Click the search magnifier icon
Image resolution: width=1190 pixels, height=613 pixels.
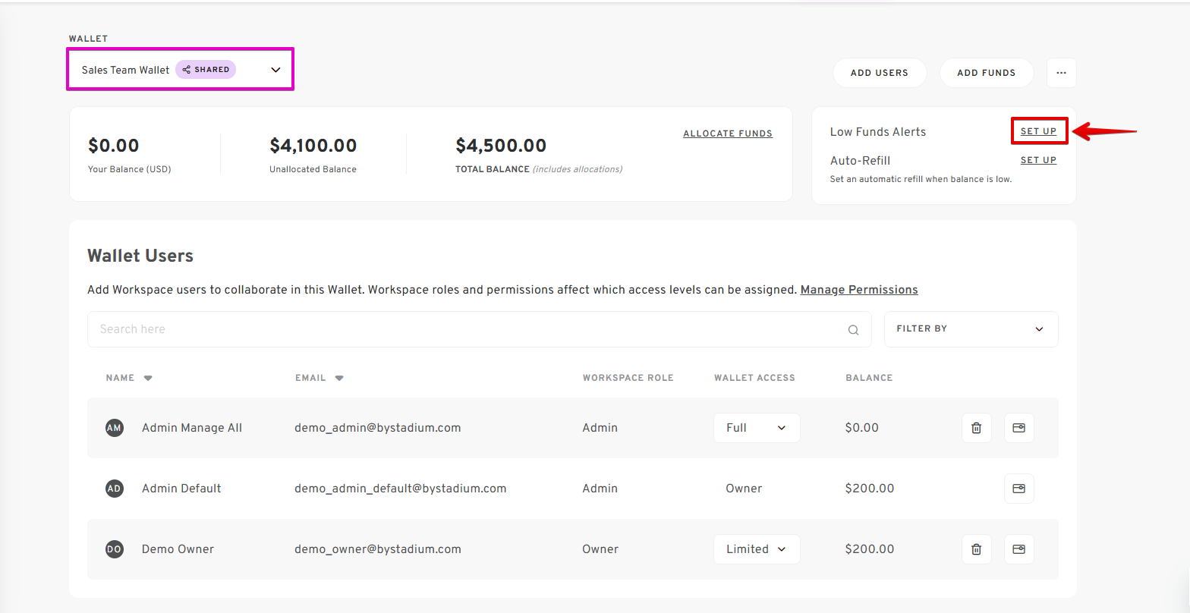(x=853, y=330)
